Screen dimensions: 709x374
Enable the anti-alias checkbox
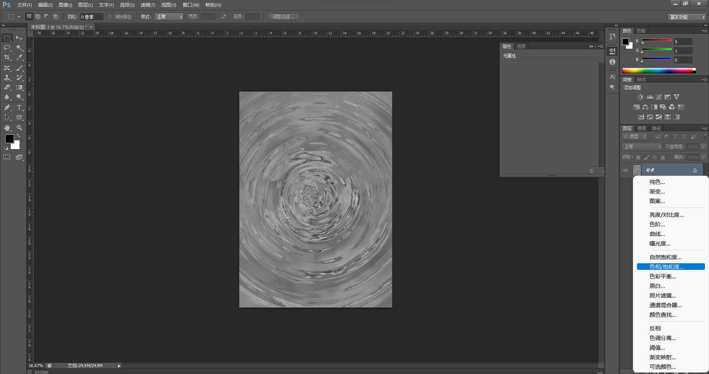110,17
